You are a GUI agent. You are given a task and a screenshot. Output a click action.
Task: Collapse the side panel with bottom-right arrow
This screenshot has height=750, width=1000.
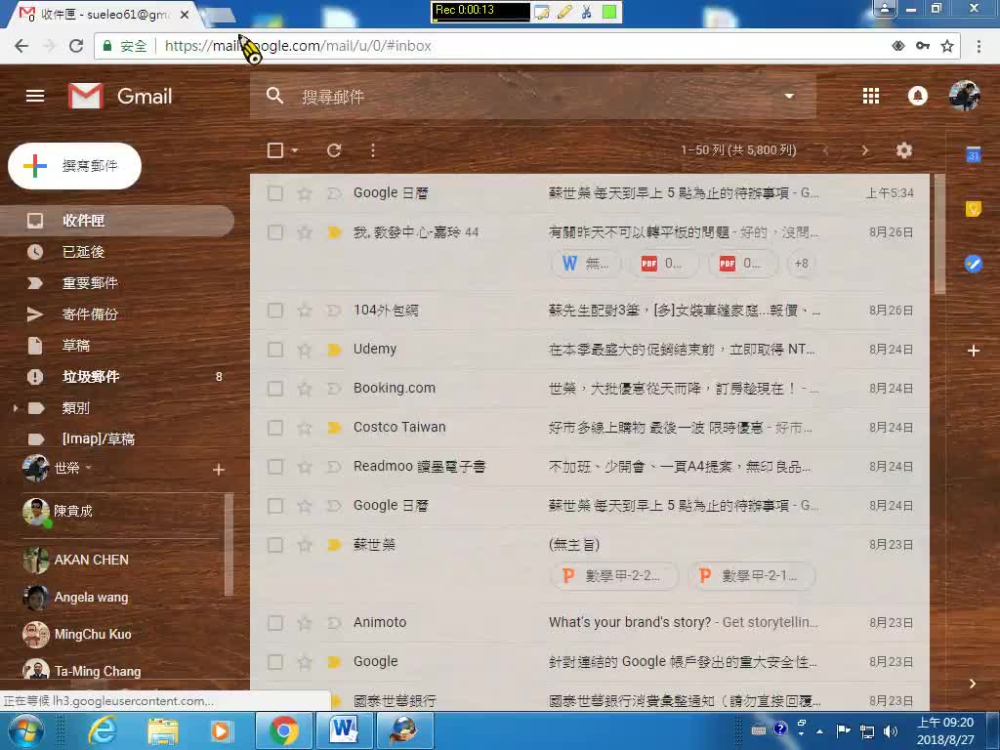[x=972, y=683]
